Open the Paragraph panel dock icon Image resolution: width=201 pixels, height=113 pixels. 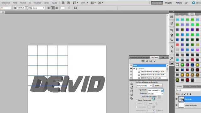click(x=172, y=51)
